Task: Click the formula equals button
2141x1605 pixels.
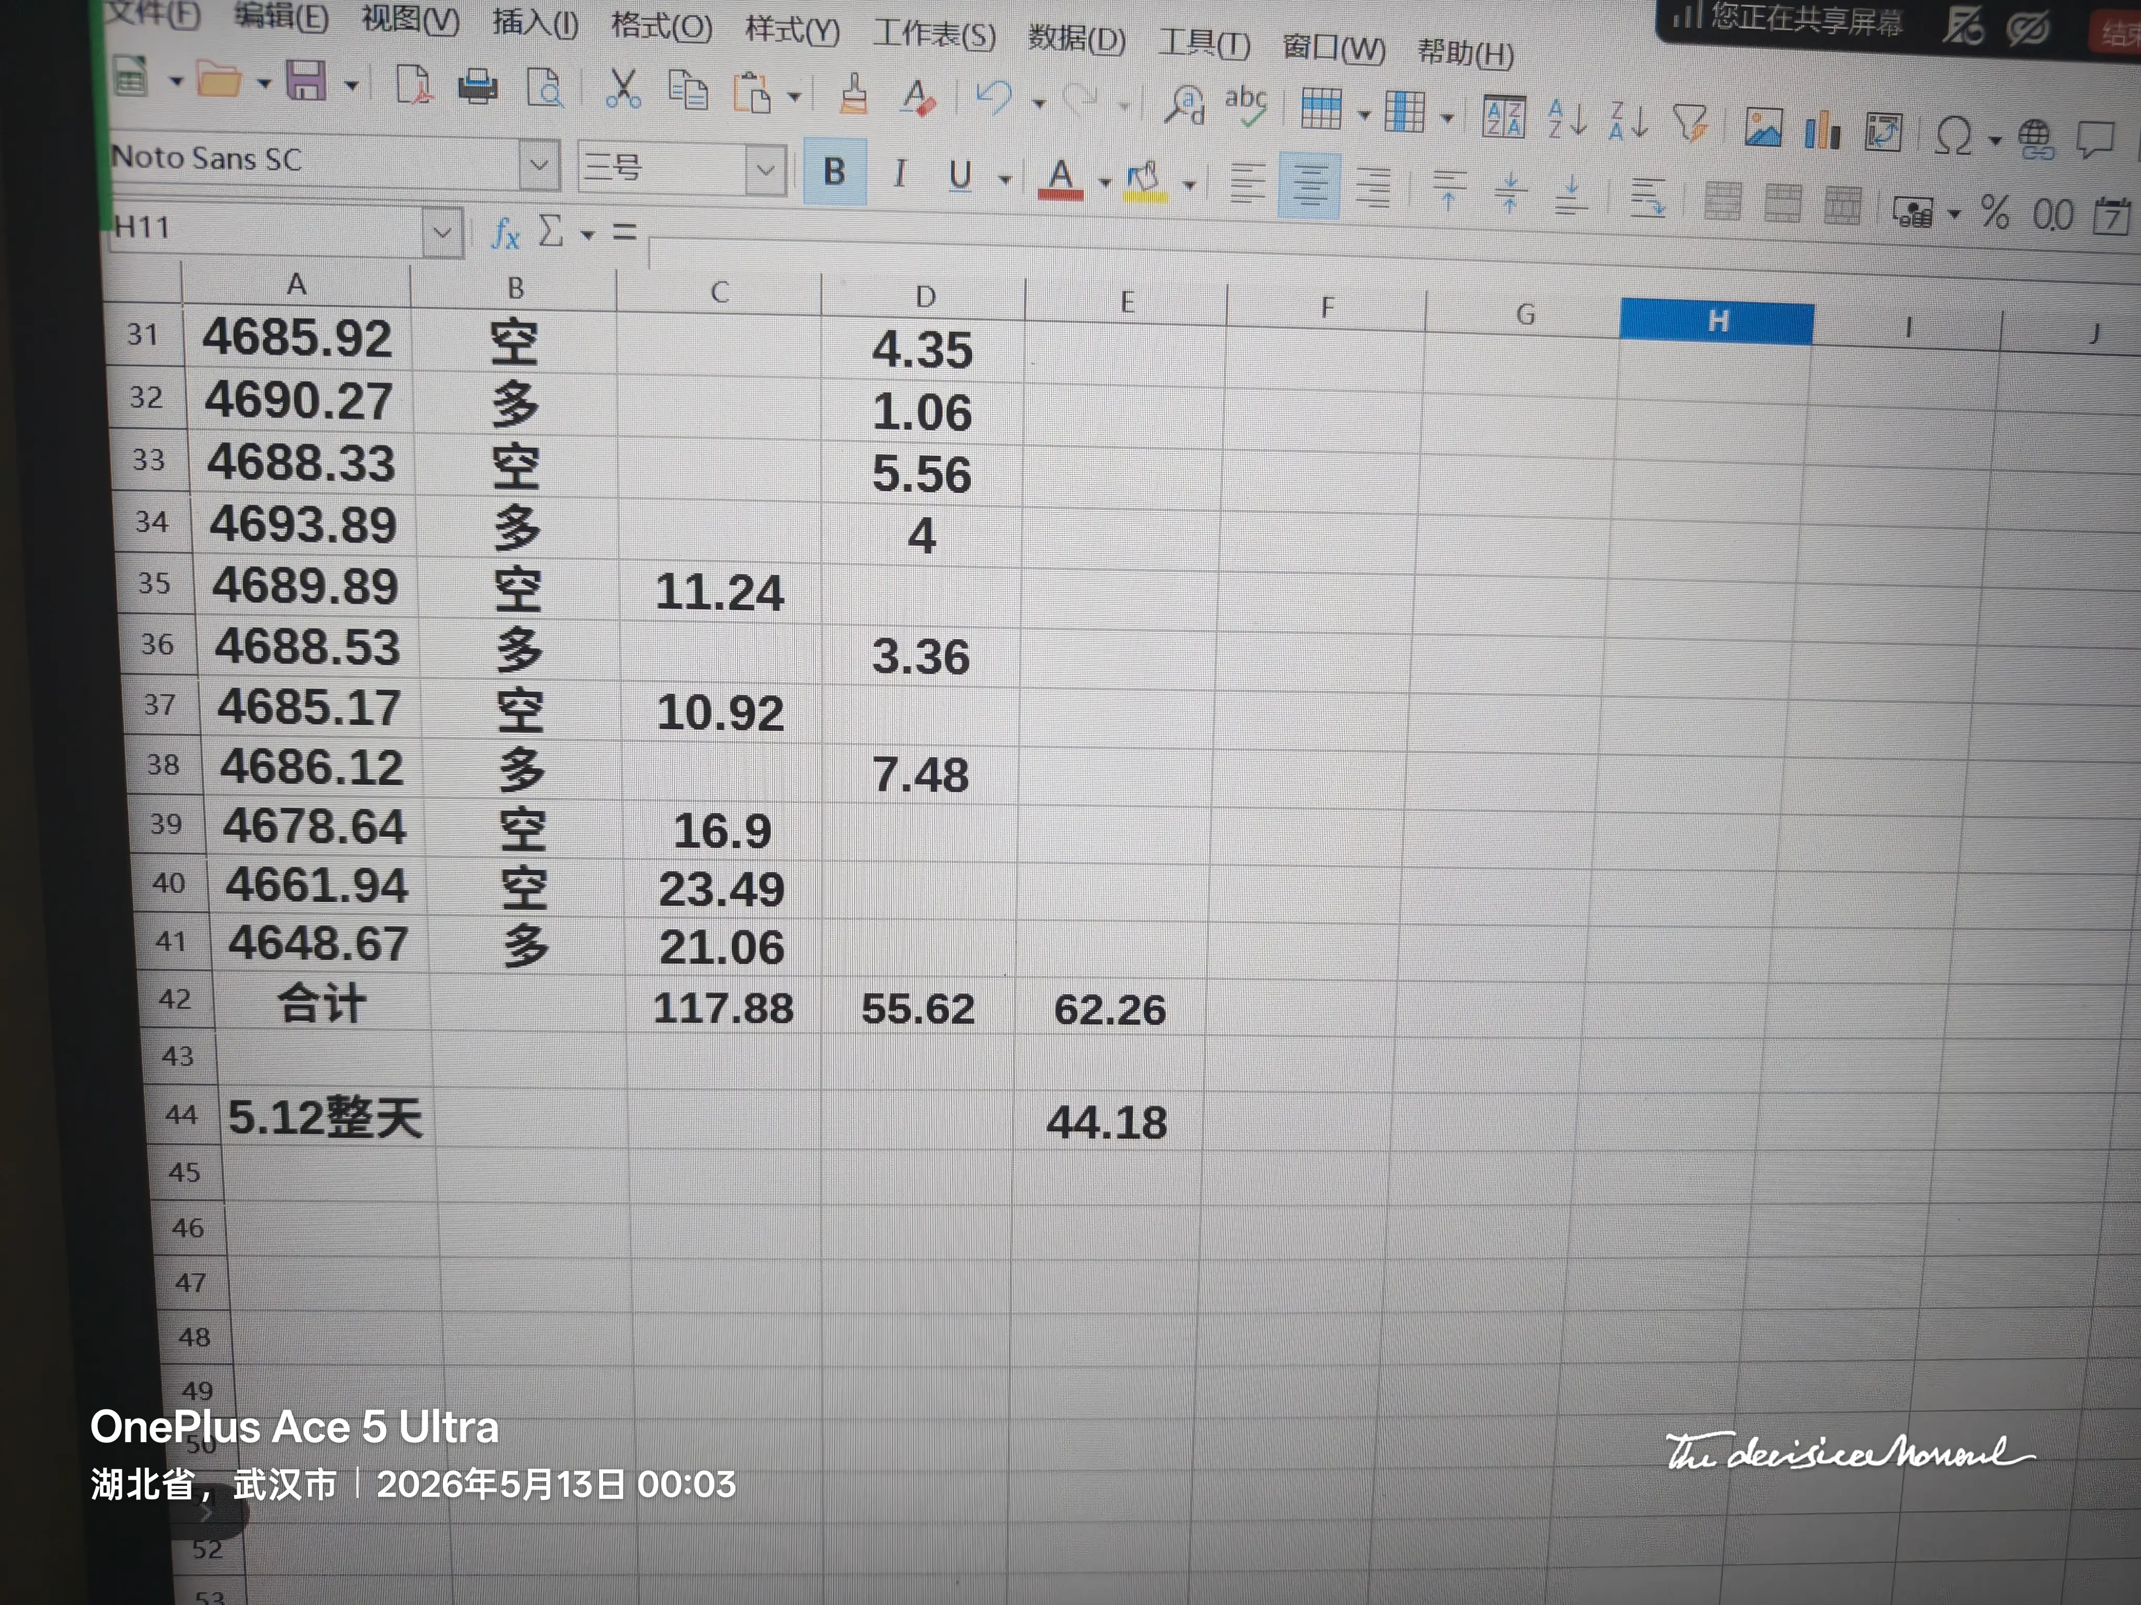Action: pyautogui.click(x=624, y=232)
